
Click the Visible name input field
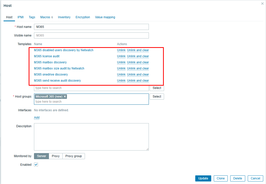(91, 35)
